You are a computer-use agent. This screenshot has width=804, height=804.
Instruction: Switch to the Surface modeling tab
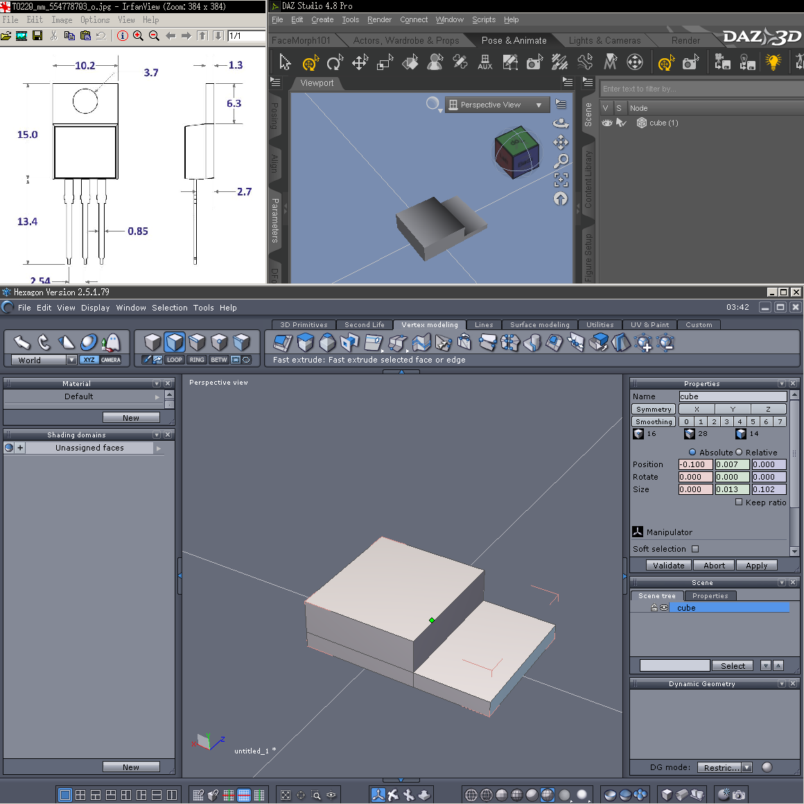tap(539, 324)
